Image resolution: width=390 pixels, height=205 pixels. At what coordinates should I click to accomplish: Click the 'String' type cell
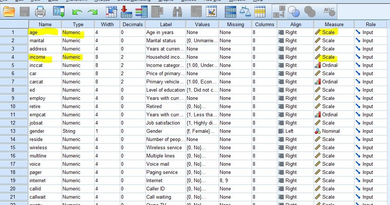[x=78, y=131]
